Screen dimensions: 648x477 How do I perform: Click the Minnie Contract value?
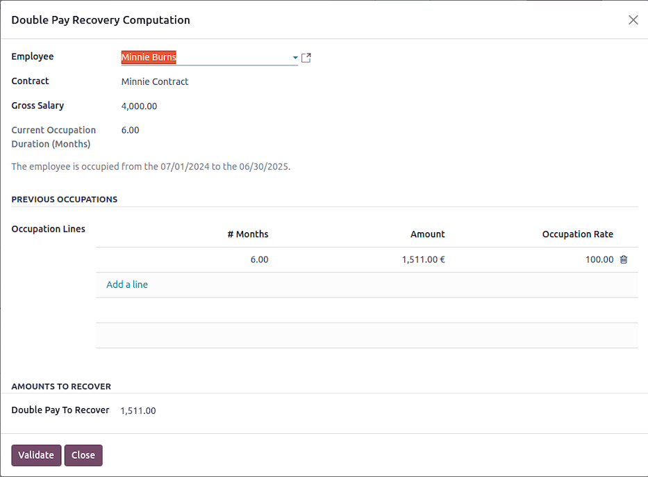[155, 82]
